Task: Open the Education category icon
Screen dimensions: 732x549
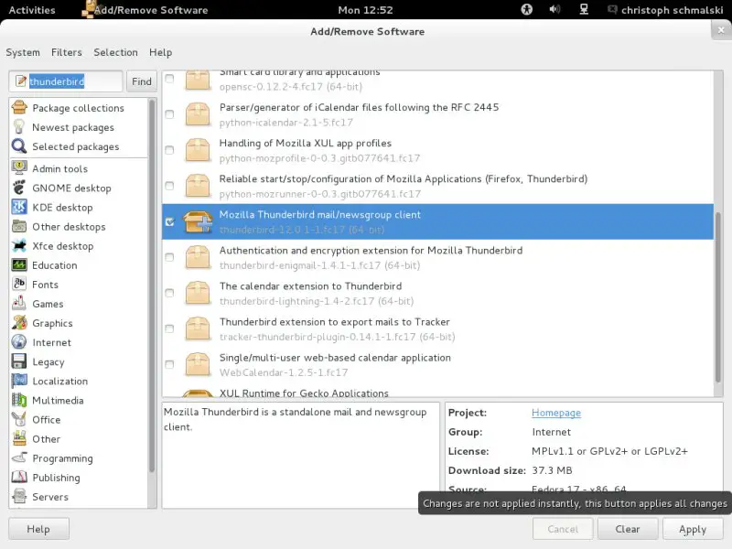Action: 19,264
